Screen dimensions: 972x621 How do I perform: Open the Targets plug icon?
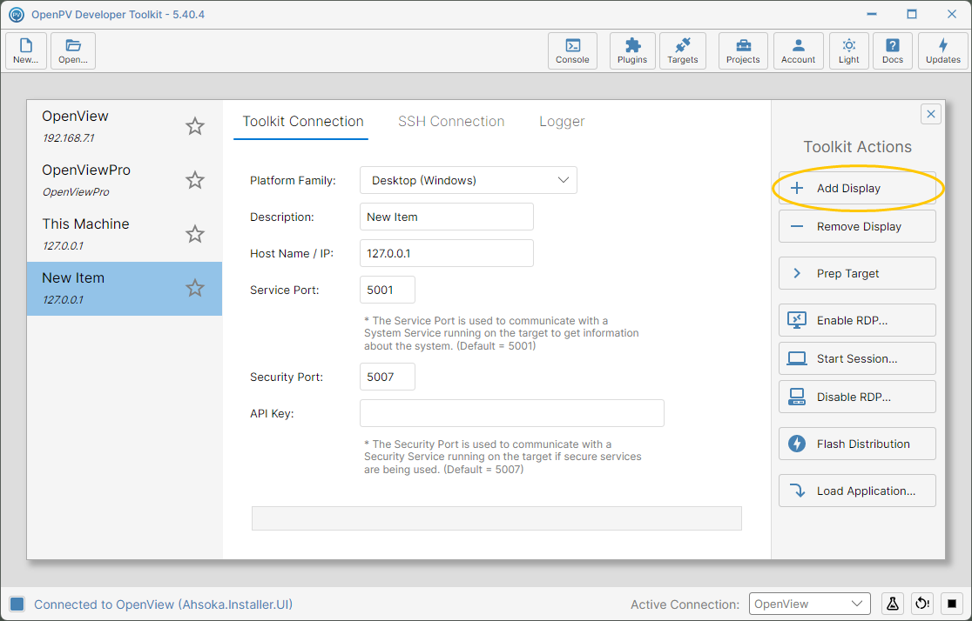[683, 50]
